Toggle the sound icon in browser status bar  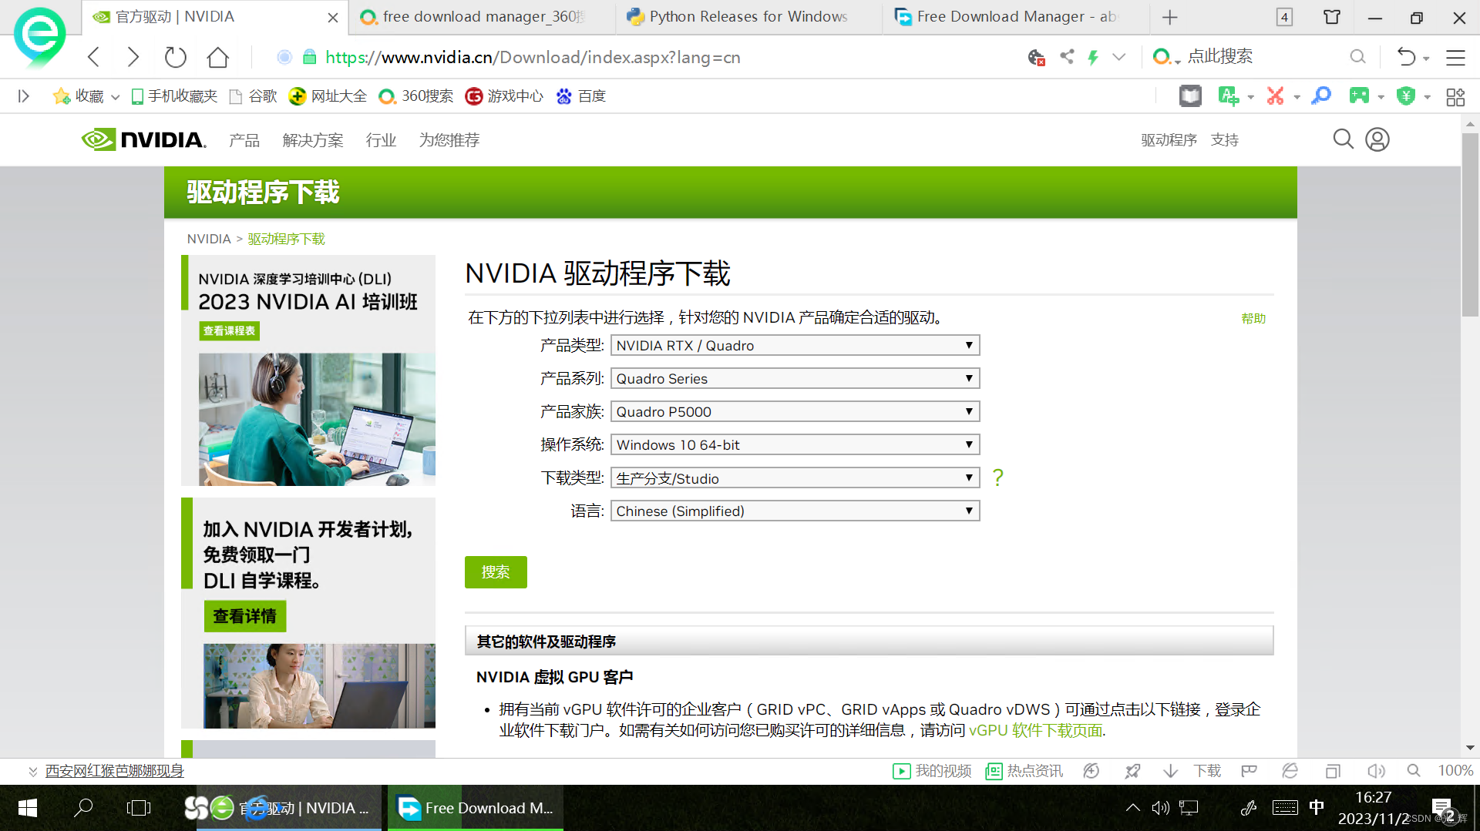pyautogui.click(x=1376, y=771)
